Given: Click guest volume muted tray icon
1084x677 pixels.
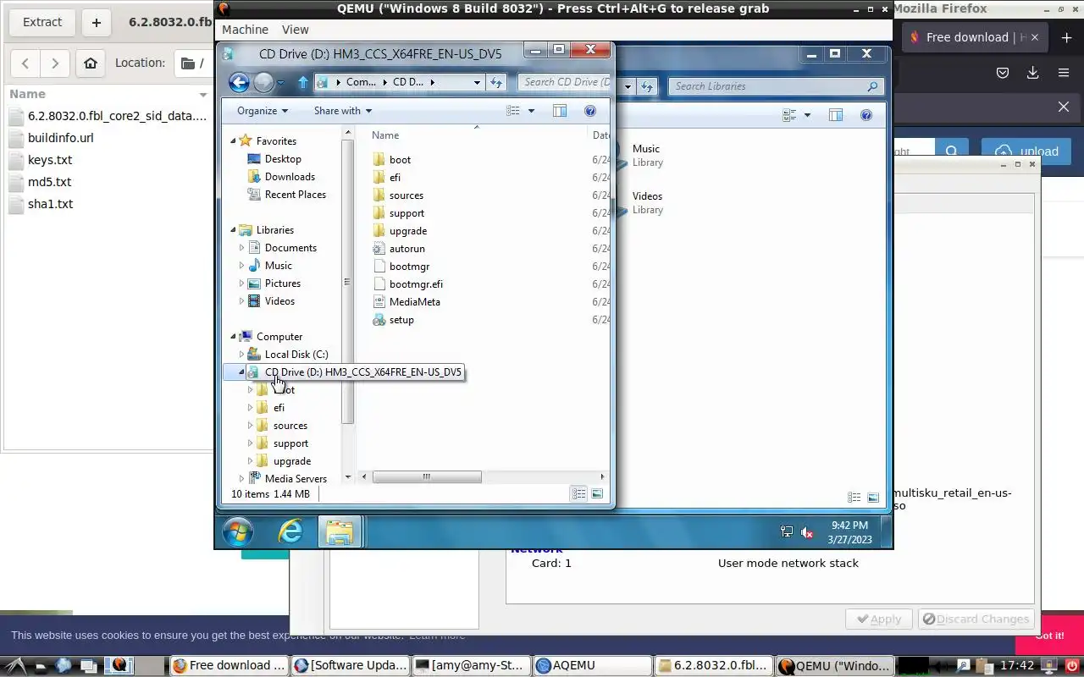Looking at the screenshot, I should coord(807,532).
